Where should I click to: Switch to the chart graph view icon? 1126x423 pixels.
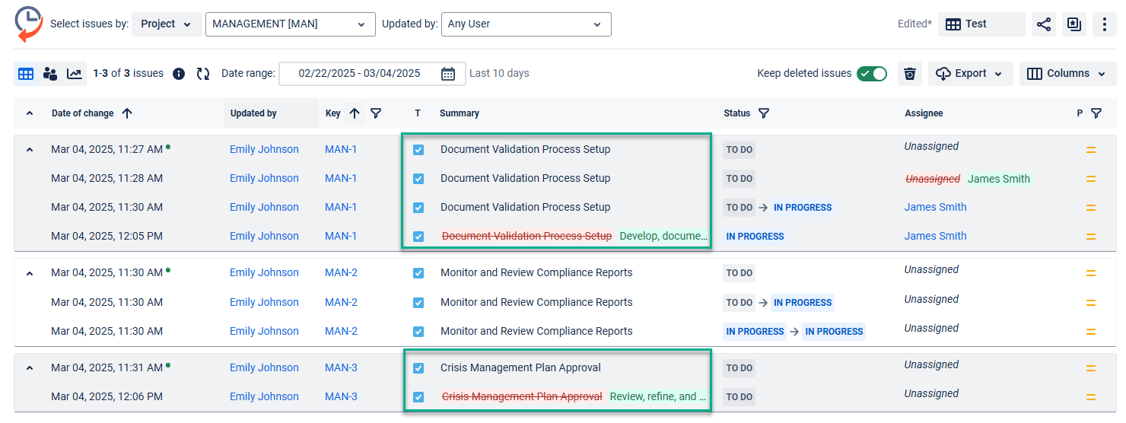point(75,74)
